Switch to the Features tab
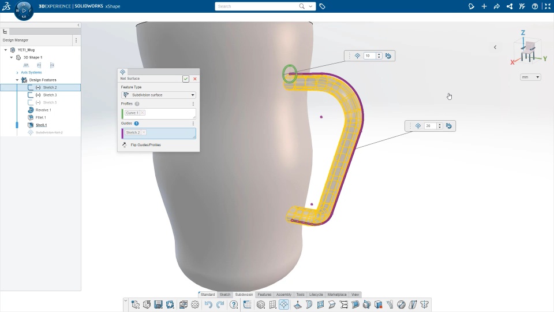This screenshot has height=312, width=554. [x=264, y=294]
